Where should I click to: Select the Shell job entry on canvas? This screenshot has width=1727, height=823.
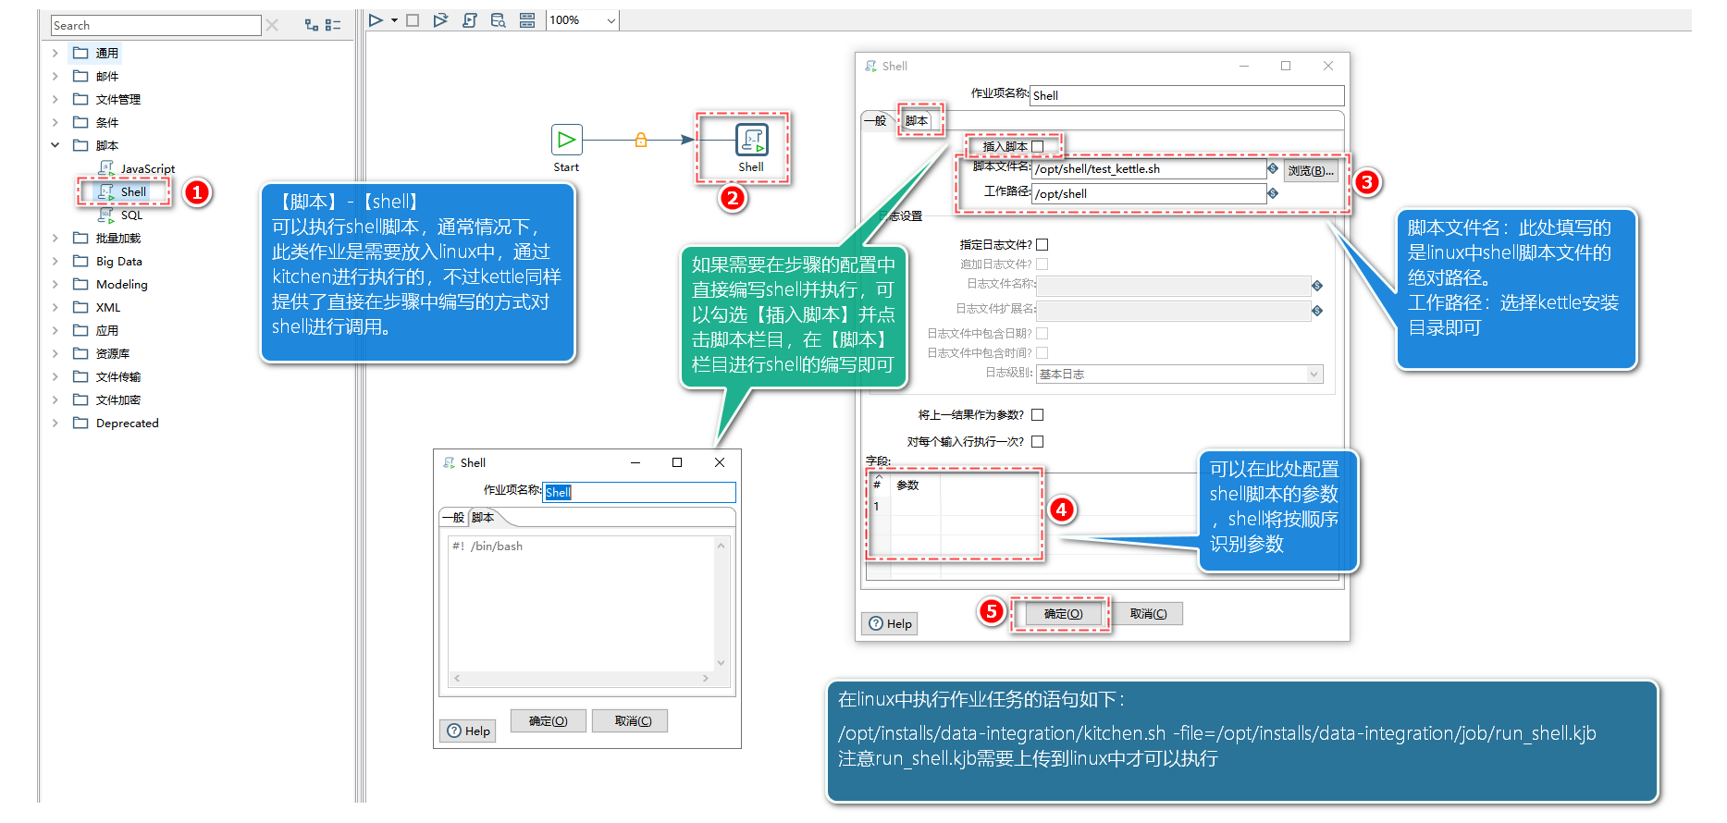(751, 141)
